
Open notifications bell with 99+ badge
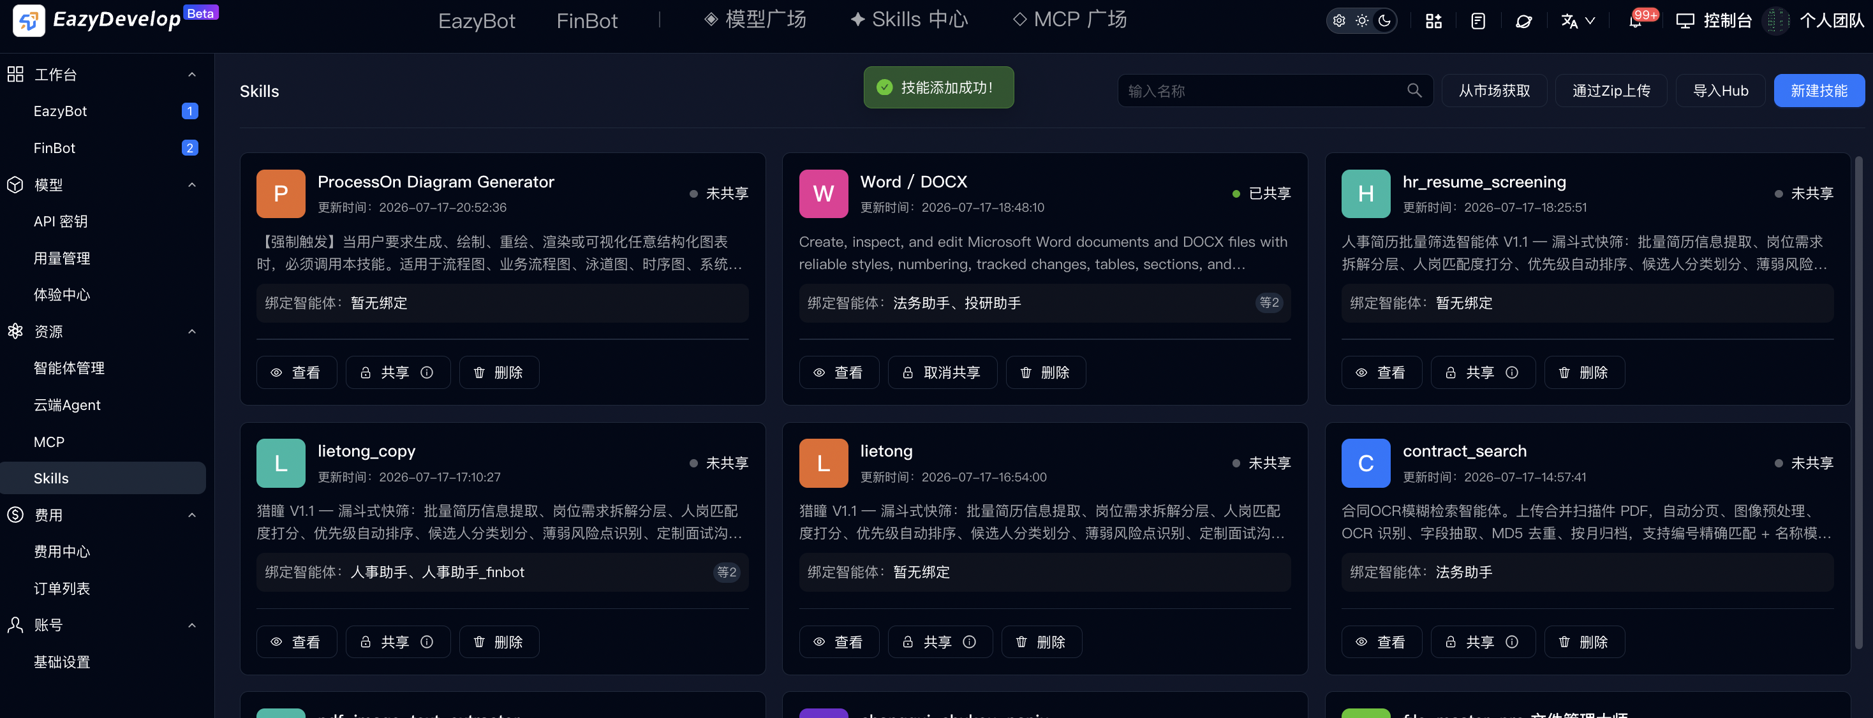pyautogui.click(x=1635, y=20)
